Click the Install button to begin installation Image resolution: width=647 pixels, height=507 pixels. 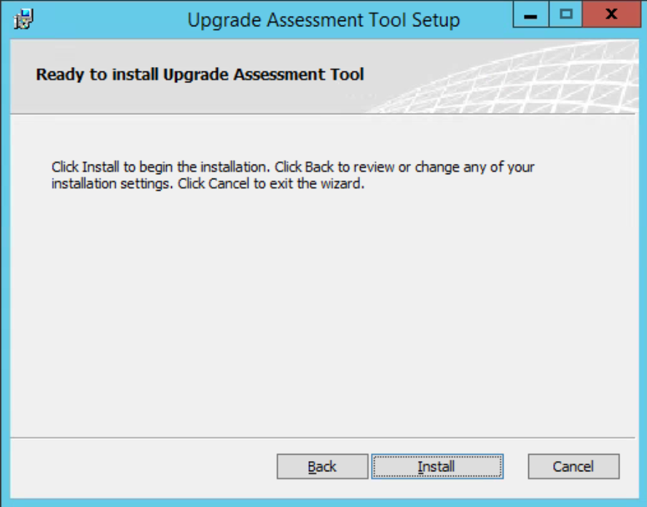coord(437,467)
